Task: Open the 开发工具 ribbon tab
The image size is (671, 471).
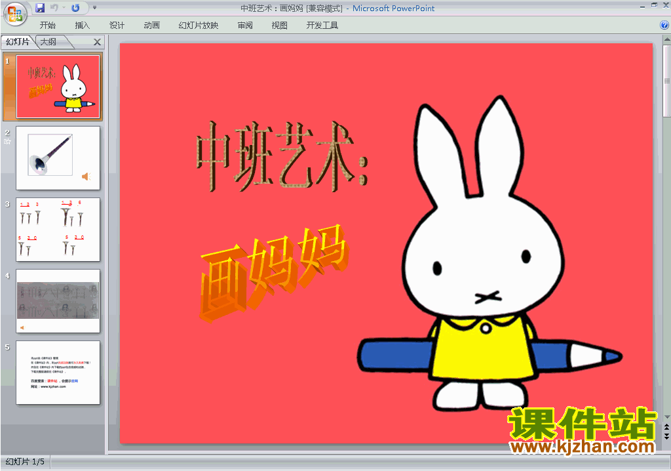Action: tap(322, 26)
